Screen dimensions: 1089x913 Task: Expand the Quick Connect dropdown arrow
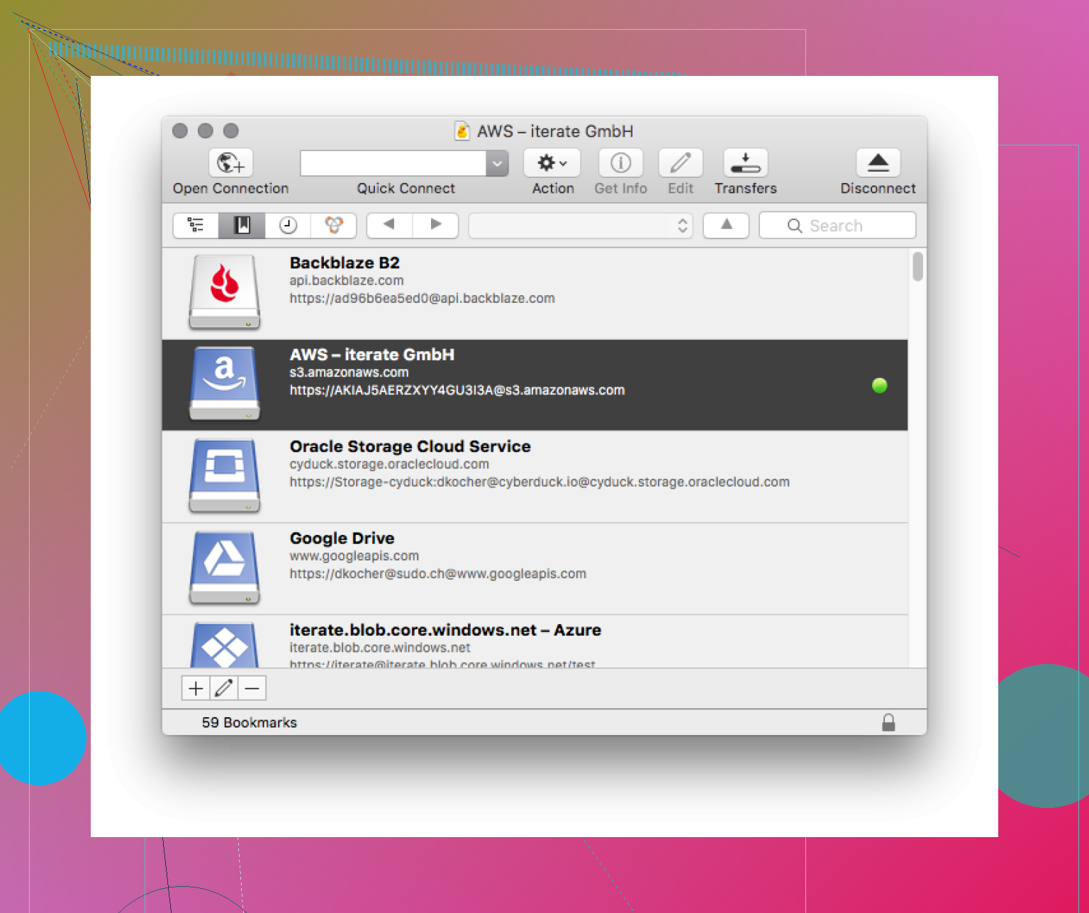[497, 164]
